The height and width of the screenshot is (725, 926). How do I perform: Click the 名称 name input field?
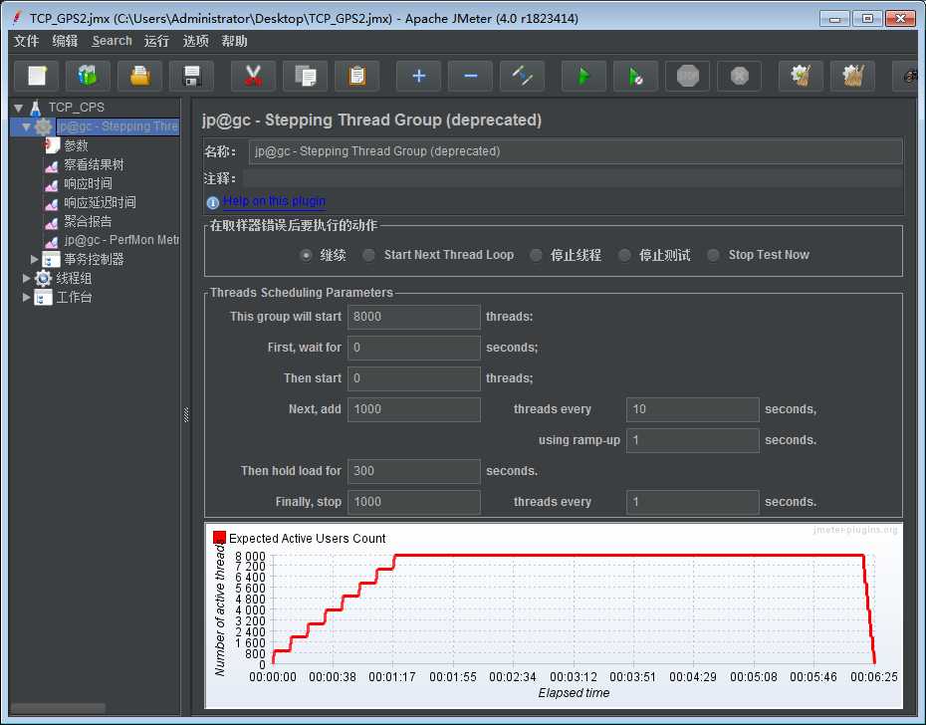coord(576,151)
